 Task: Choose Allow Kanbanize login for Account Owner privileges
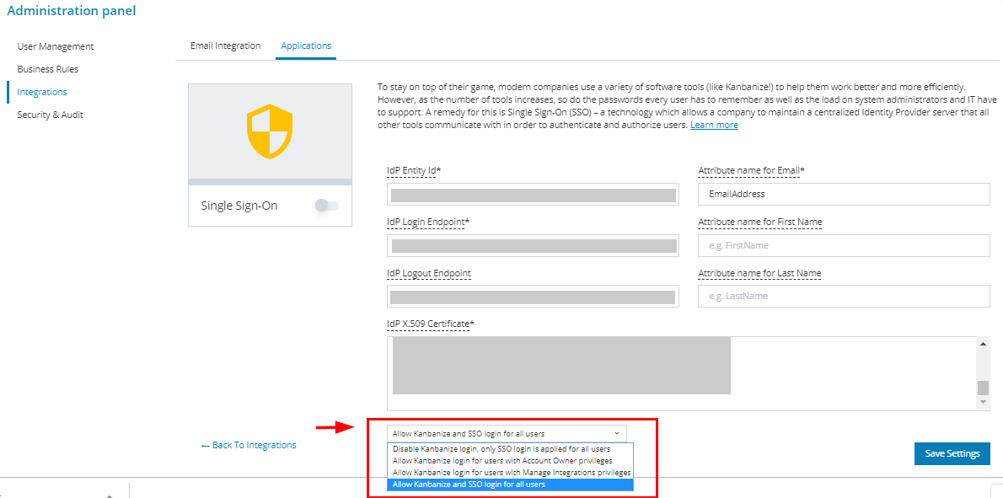click(510, 460)
